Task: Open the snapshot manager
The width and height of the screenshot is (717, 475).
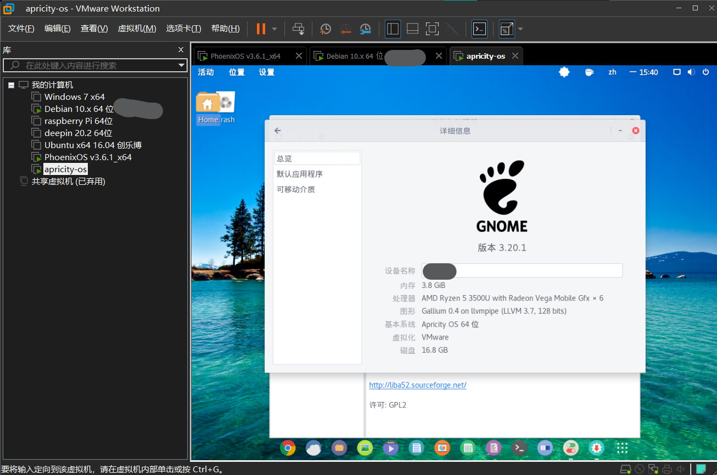Action: point(366,29)
